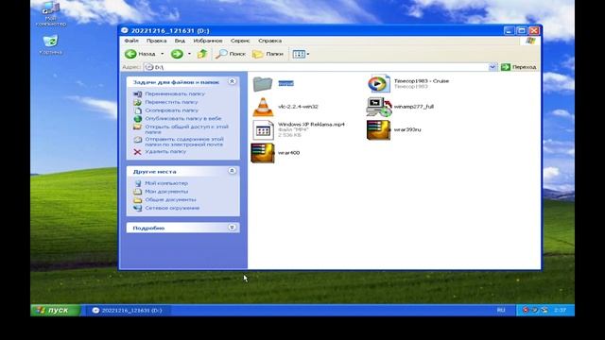Open Сетевое окружение in Другие места

tap(172, 208)
